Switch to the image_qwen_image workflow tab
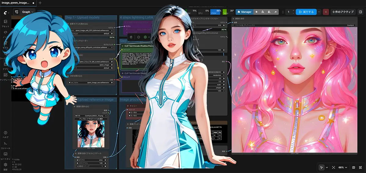The image size is (366, 173). 18,3
